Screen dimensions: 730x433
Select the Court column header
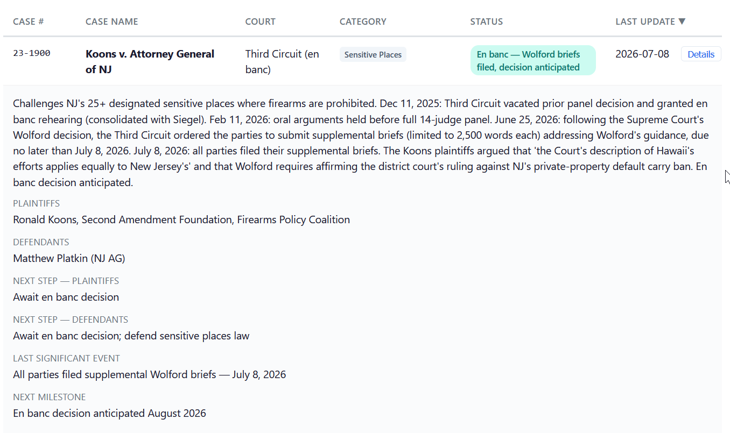tap(260, 22)
